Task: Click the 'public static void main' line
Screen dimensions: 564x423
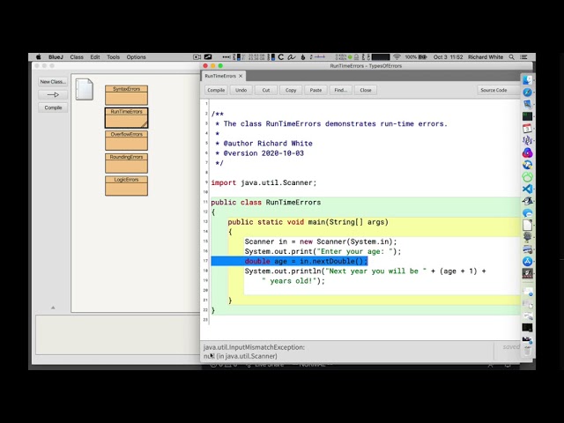Action: (x=308, y=222)
